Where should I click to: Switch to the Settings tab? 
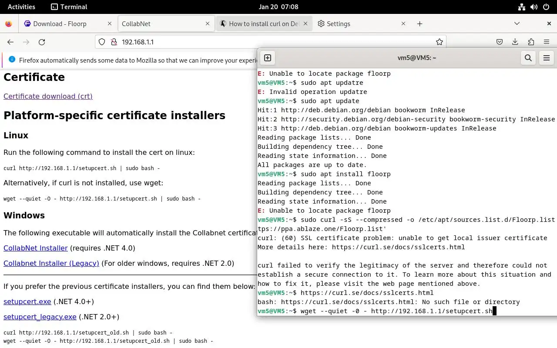pyautogui.click(x=362, y=24)
